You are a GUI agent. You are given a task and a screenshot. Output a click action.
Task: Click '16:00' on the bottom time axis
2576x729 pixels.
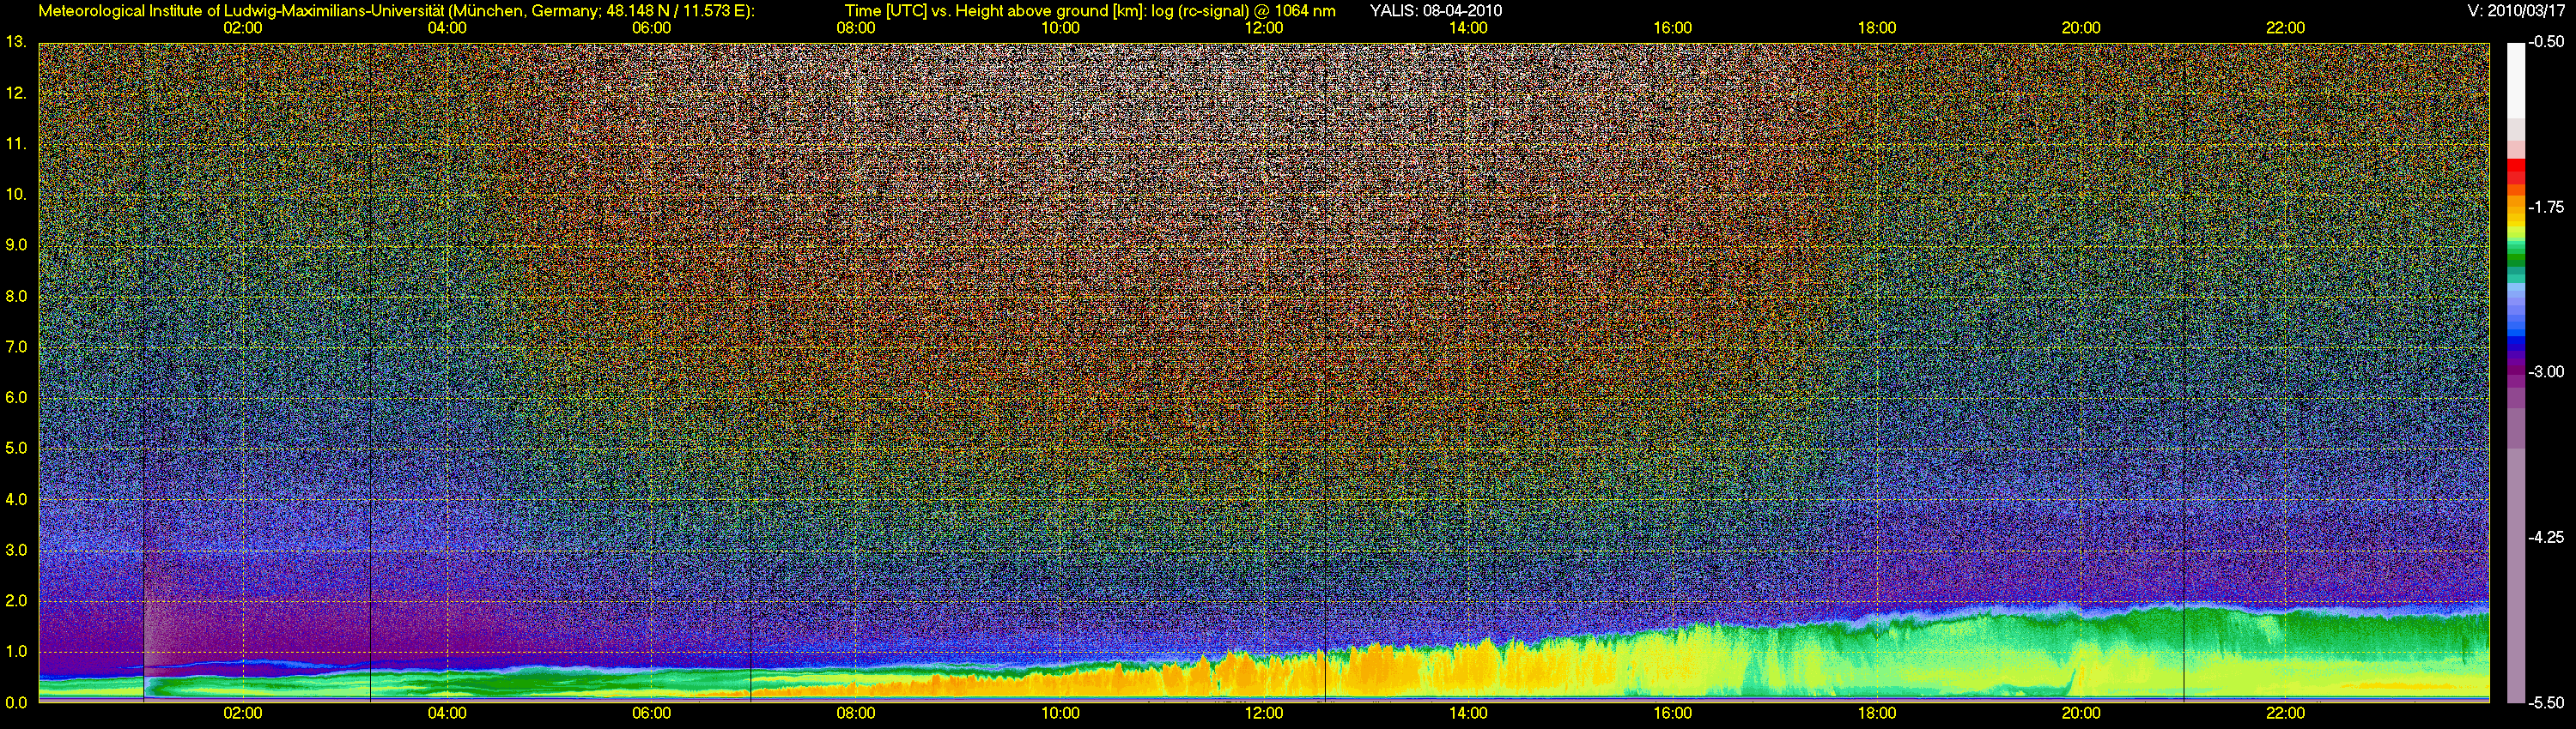(x=1673, y=714)
